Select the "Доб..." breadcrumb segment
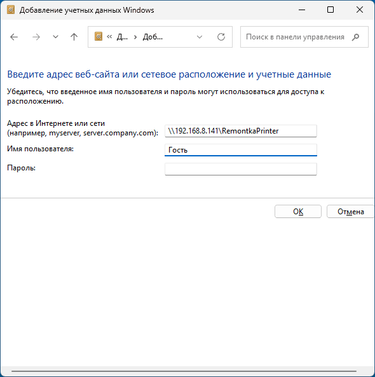 coord(153,37)
